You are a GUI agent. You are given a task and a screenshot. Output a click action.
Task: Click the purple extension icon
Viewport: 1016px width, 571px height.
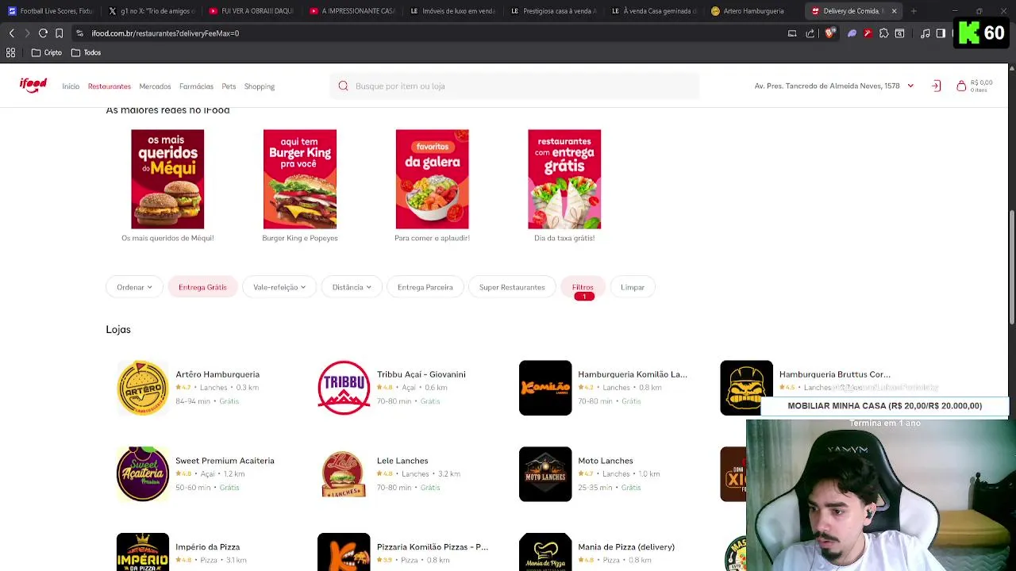tap(852, 33)
